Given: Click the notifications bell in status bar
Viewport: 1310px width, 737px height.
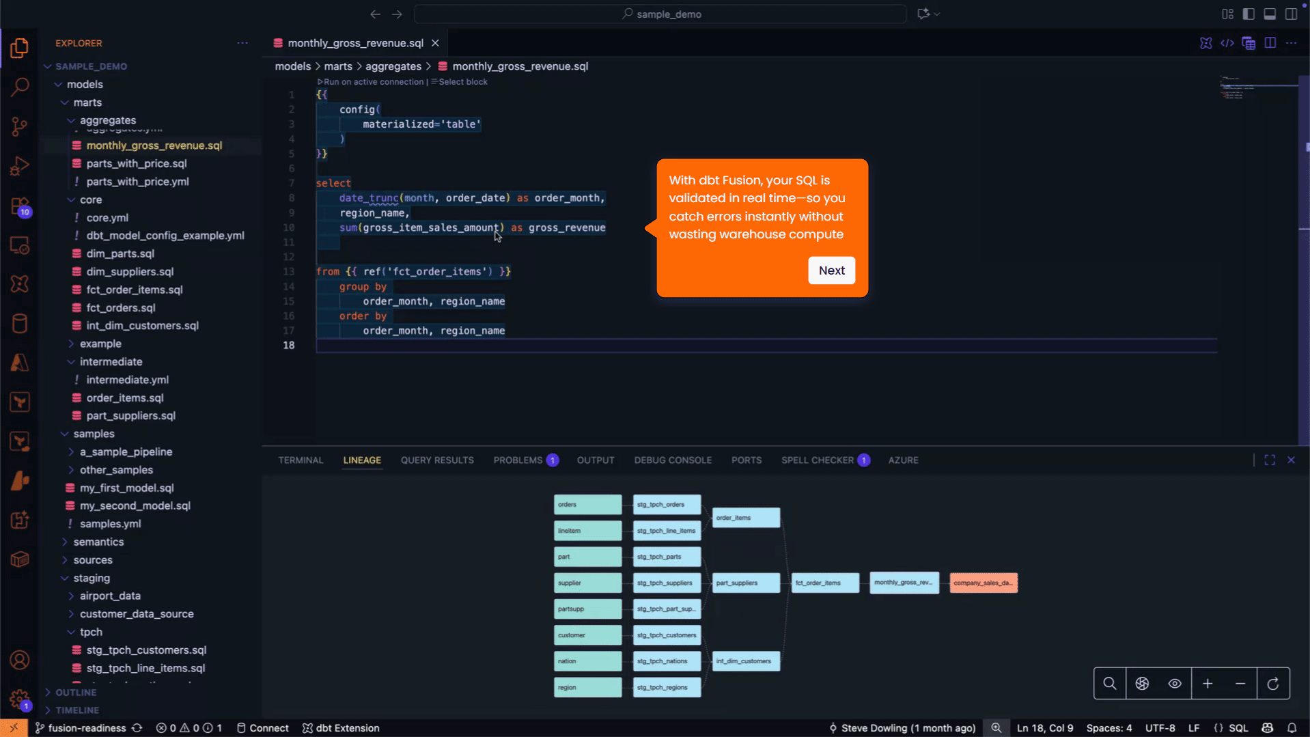Looking at the screenshot, I should (1292, 728).
